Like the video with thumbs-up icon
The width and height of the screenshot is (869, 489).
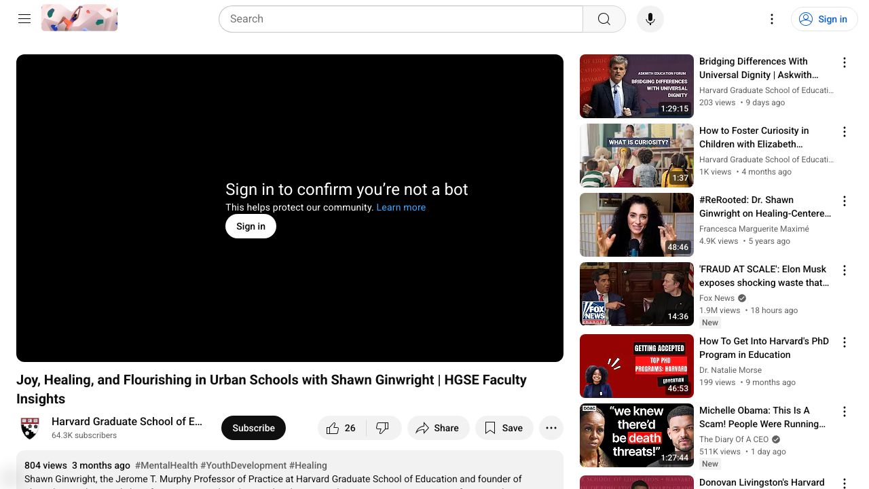[x=341, y=428]
